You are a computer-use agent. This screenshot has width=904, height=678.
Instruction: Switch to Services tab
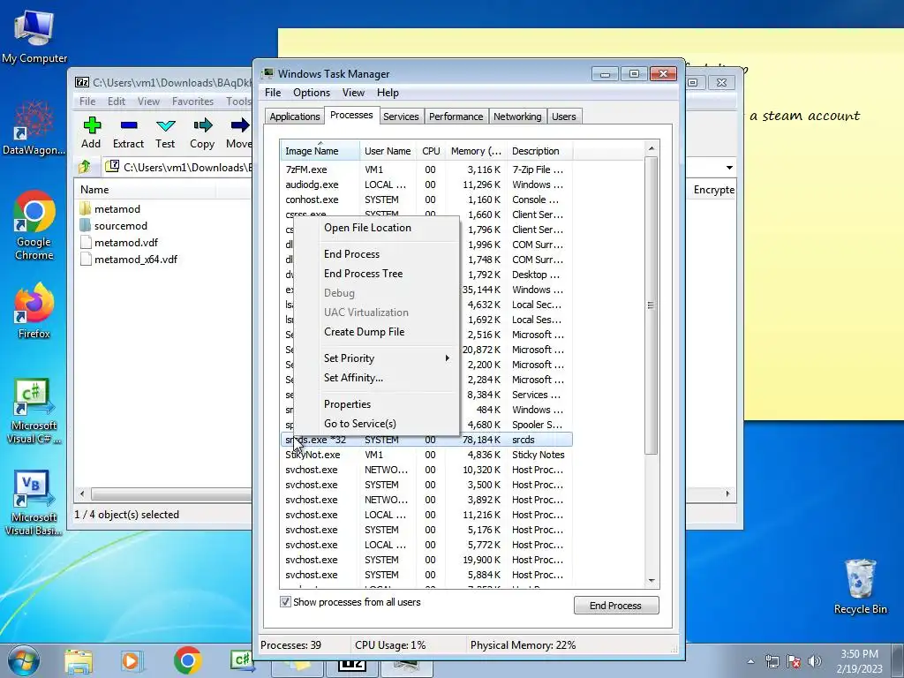click(401, 117)
